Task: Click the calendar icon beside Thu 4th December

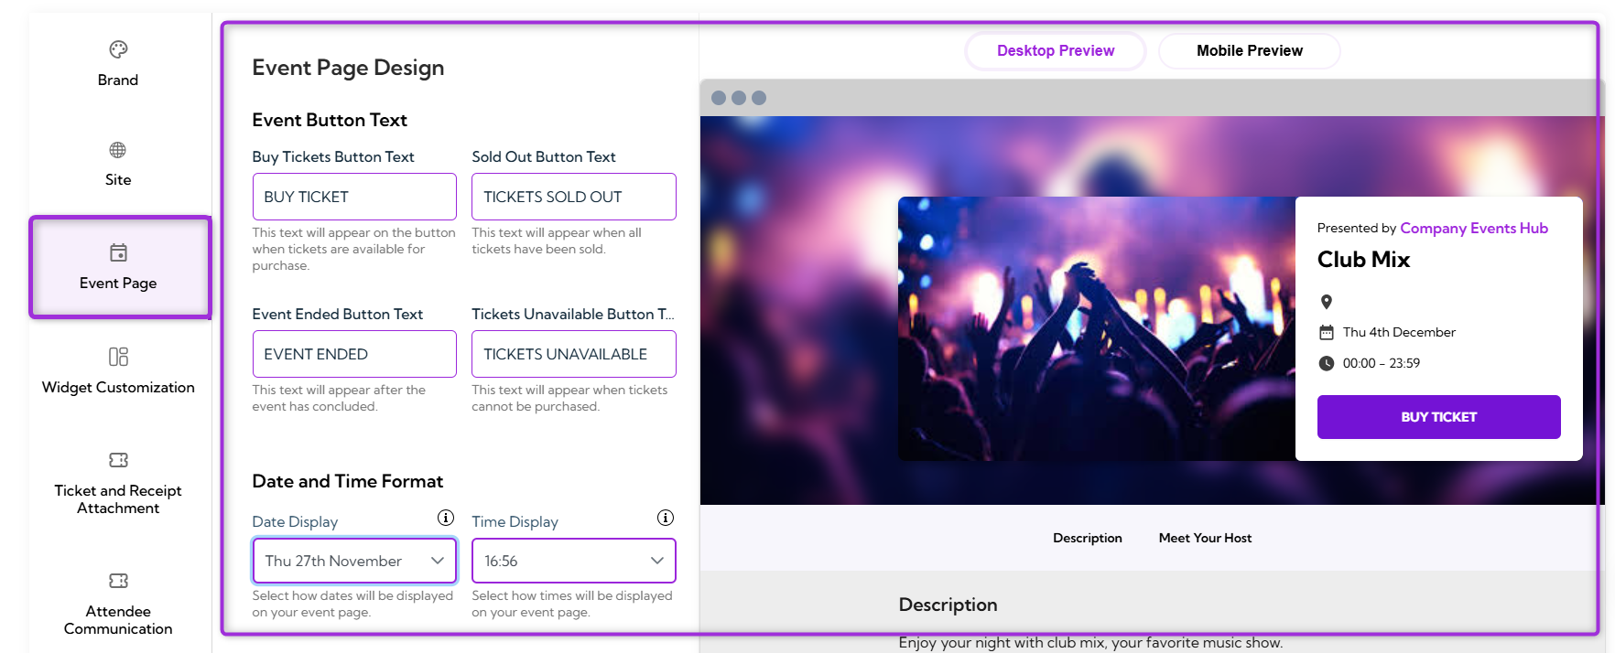Action: [1327, 332]
